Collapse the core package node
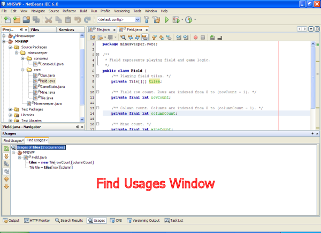This screenshot has width=321, height=233. tap(22, 70)
